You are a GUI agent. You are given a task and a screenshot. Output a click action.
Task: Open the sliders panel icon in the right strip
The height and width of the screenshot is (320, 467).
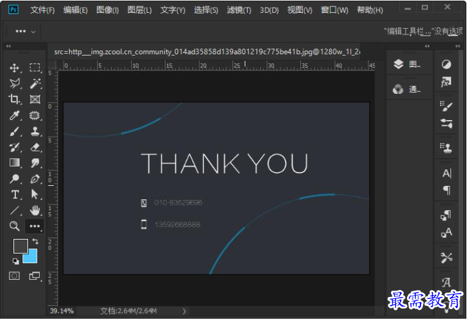click(446, 123)
